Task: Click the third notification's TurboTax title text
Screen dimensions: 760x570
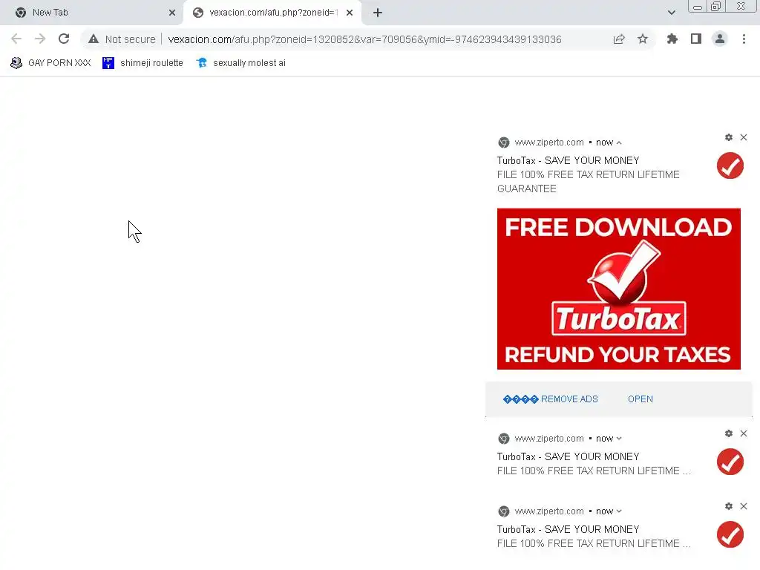Action: 568,529
